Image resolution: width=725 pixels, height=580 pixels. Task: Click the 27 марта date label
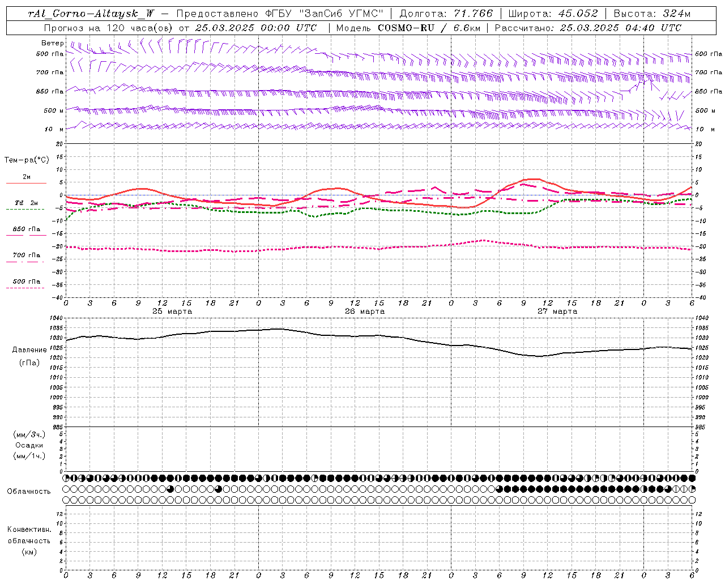click(x=557, y=312)
